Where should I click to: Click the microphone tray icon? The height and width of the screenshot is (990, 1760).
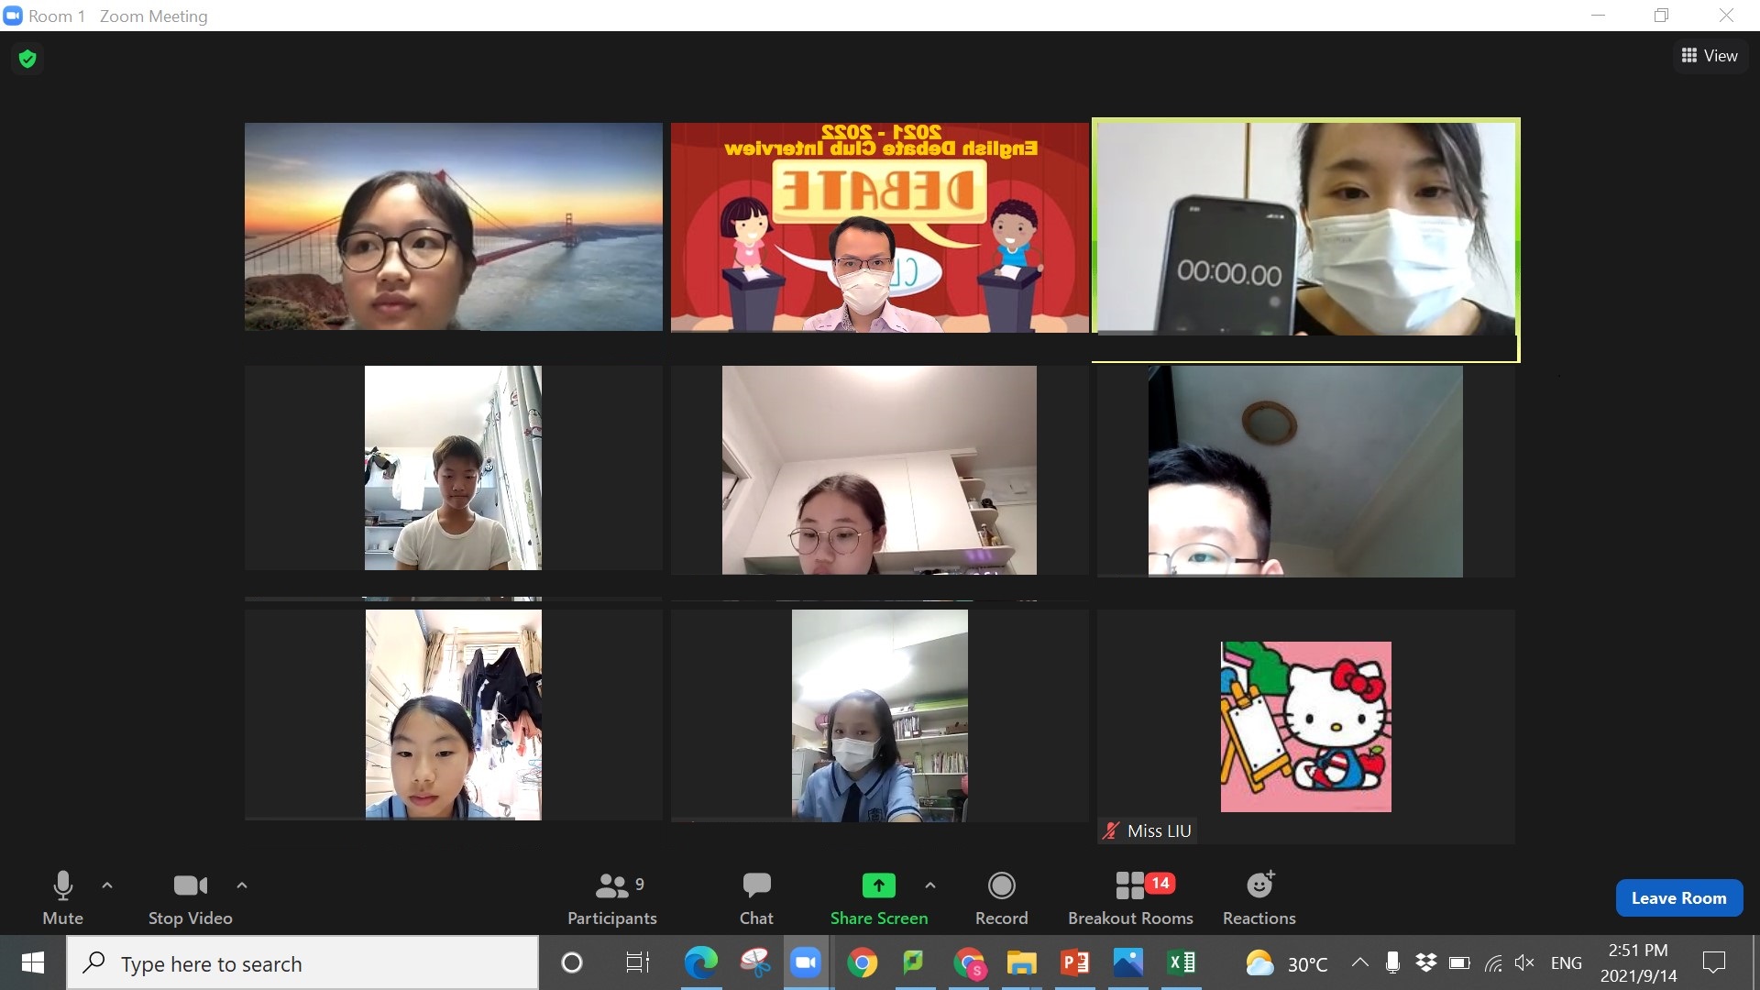pos(1392,962)
